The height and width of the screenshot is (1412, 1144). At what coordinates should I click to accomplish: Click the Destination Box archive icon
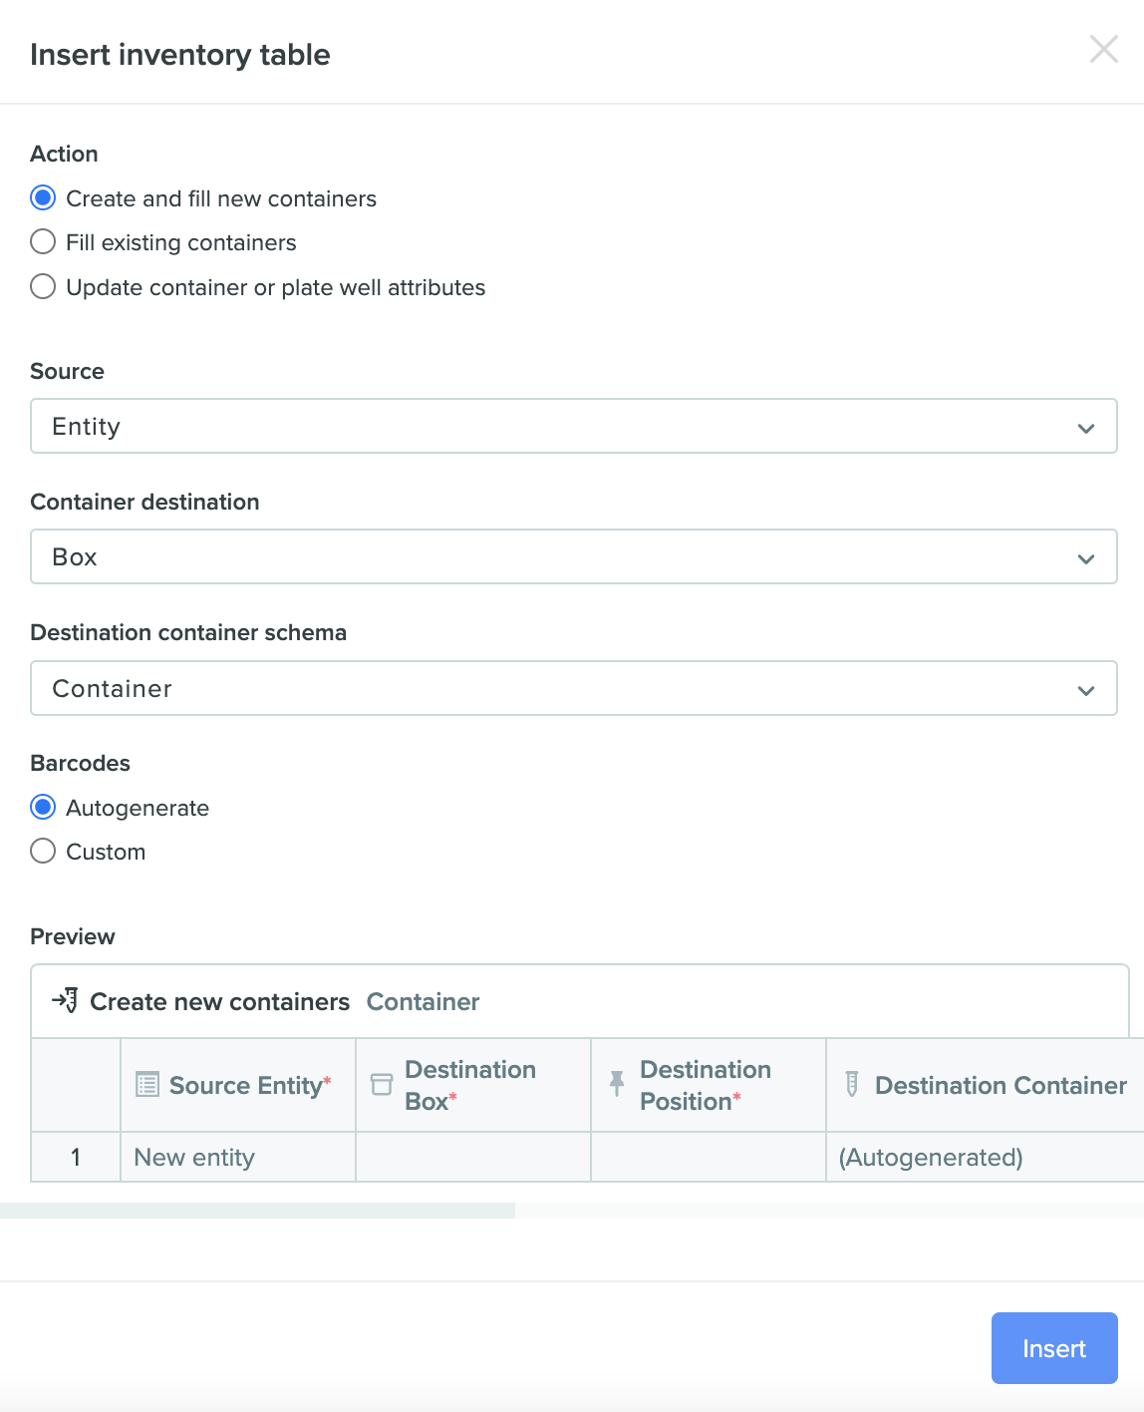pyautogui.click(x=382, y=1085)
